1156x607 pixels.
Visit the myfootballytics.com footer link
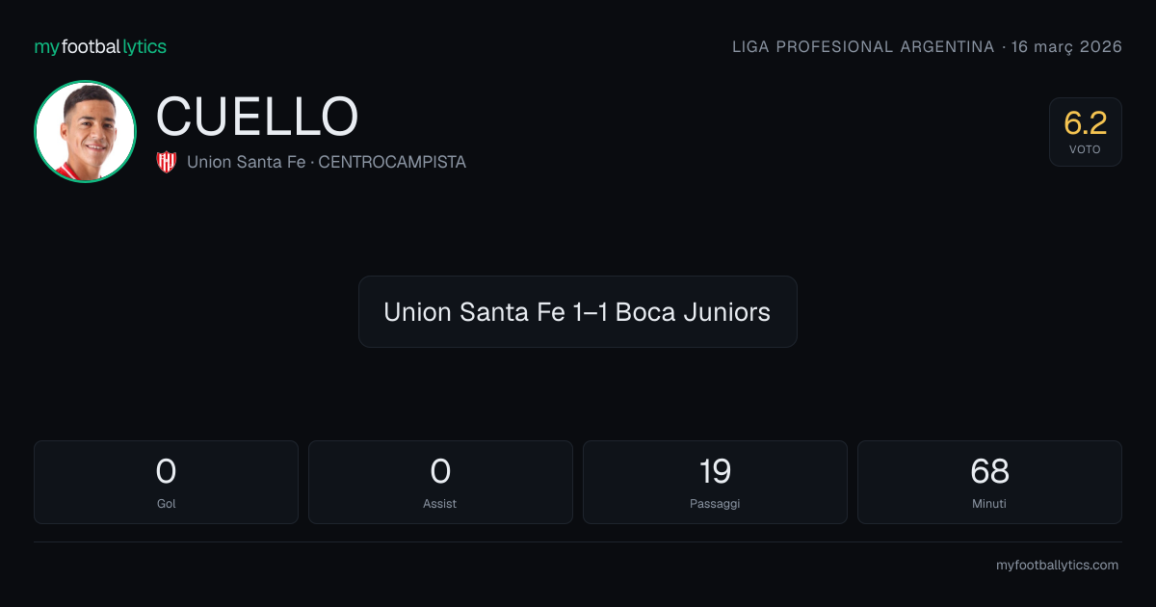point(1057,566)
